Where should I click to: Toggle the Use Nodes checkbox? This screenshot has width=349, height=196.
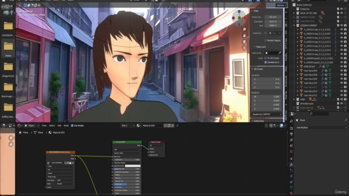click(72, 126)
